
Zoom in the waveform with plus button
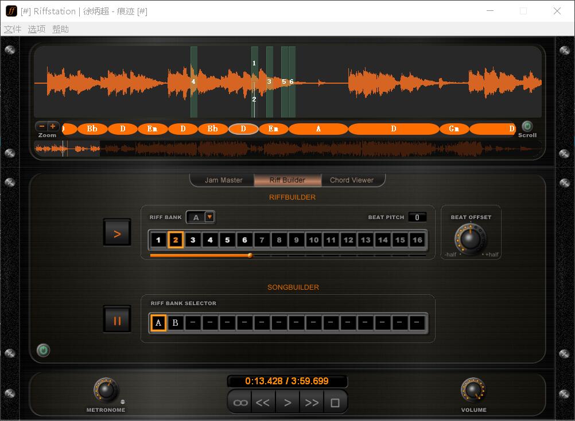point(53,126)
